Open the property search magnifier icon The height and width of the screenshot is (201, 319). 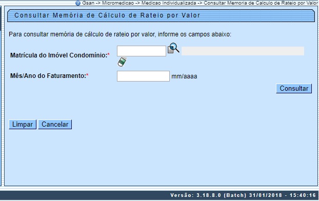[173, 48]
